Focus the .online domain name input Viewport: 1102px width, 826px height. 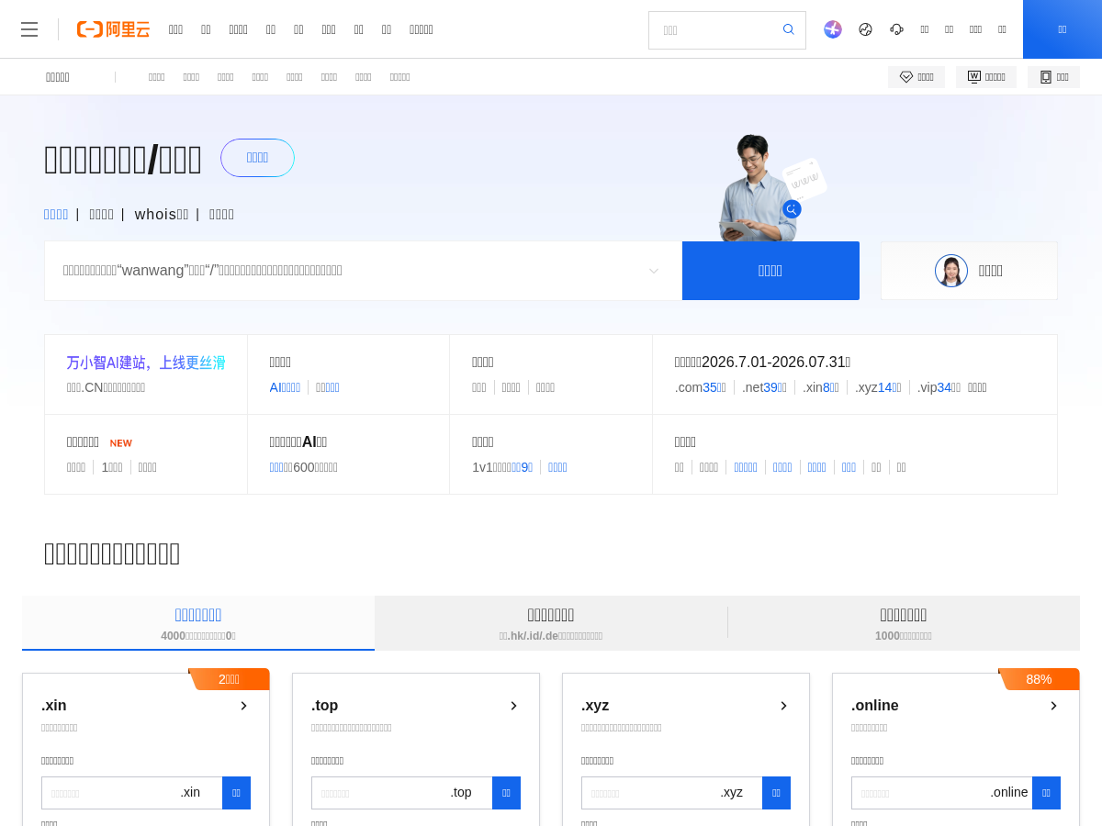[x=920, y=793]
